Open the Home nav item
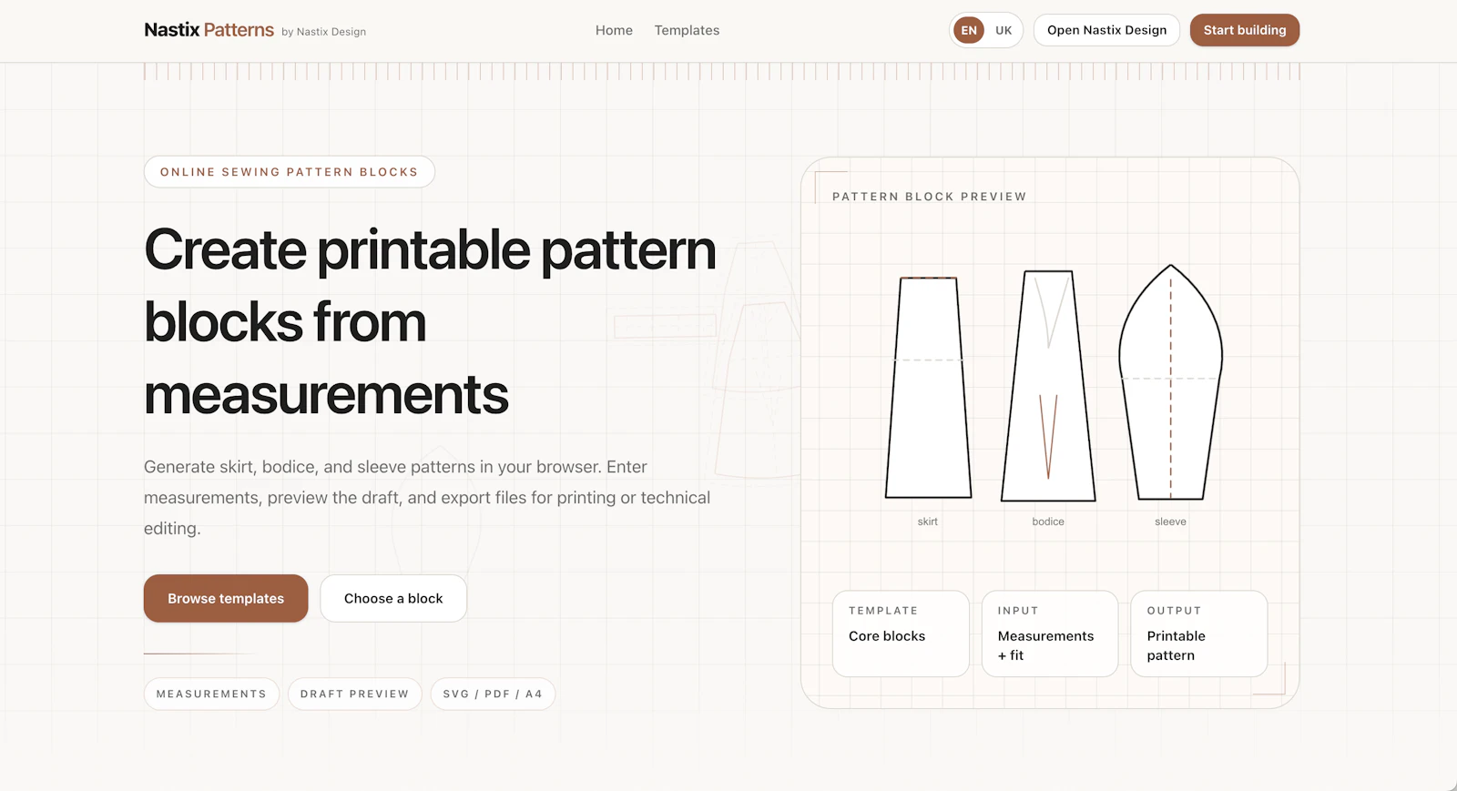Image resolution: width=1457 pixels, height=791 pixels. click(614, 30)
